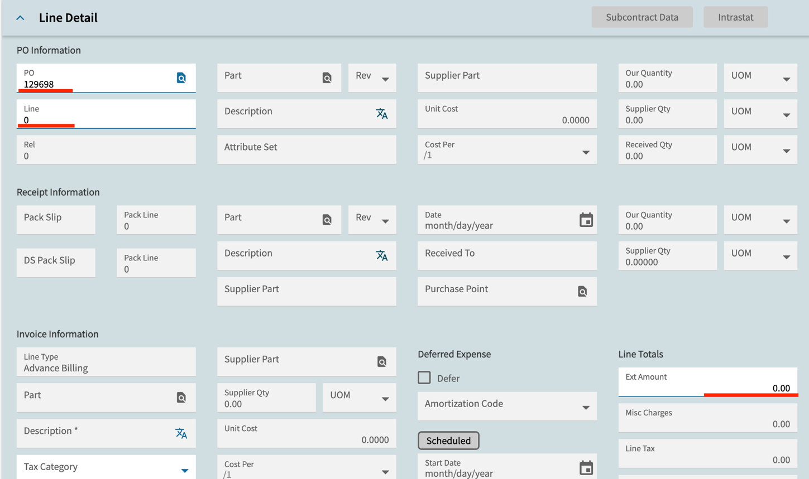Image resolution: width=809 pixels, height=479 pixels.
Task: Click the Attribute Set field
Action: tap(307, 149)
